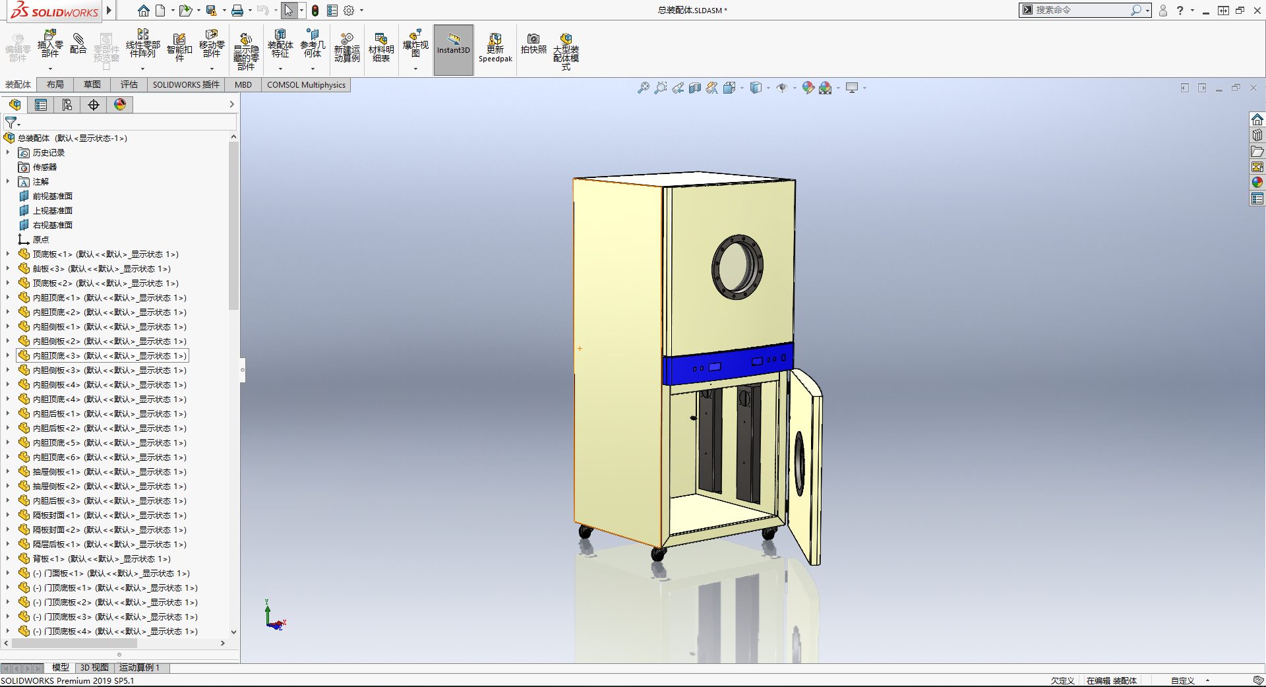1266x687 pixels.
Task: Select the Mate (配合) paperclip tool
Action: coord(78,43)
